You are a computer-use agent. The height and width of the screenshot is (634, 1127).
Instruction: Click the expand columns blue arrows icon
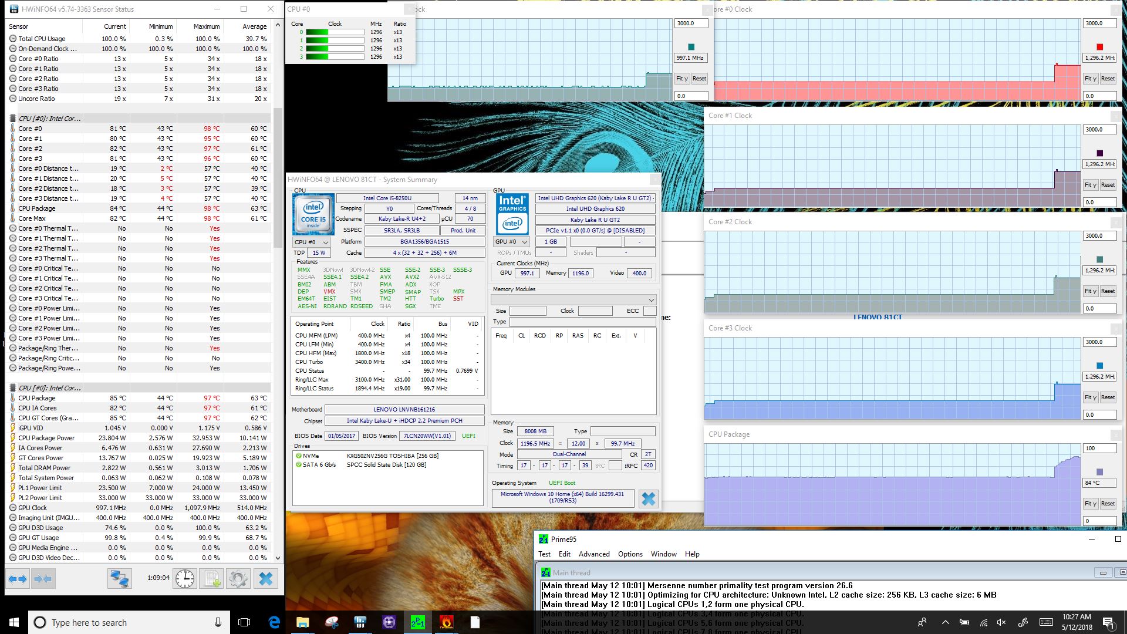(x=18, y=579)
